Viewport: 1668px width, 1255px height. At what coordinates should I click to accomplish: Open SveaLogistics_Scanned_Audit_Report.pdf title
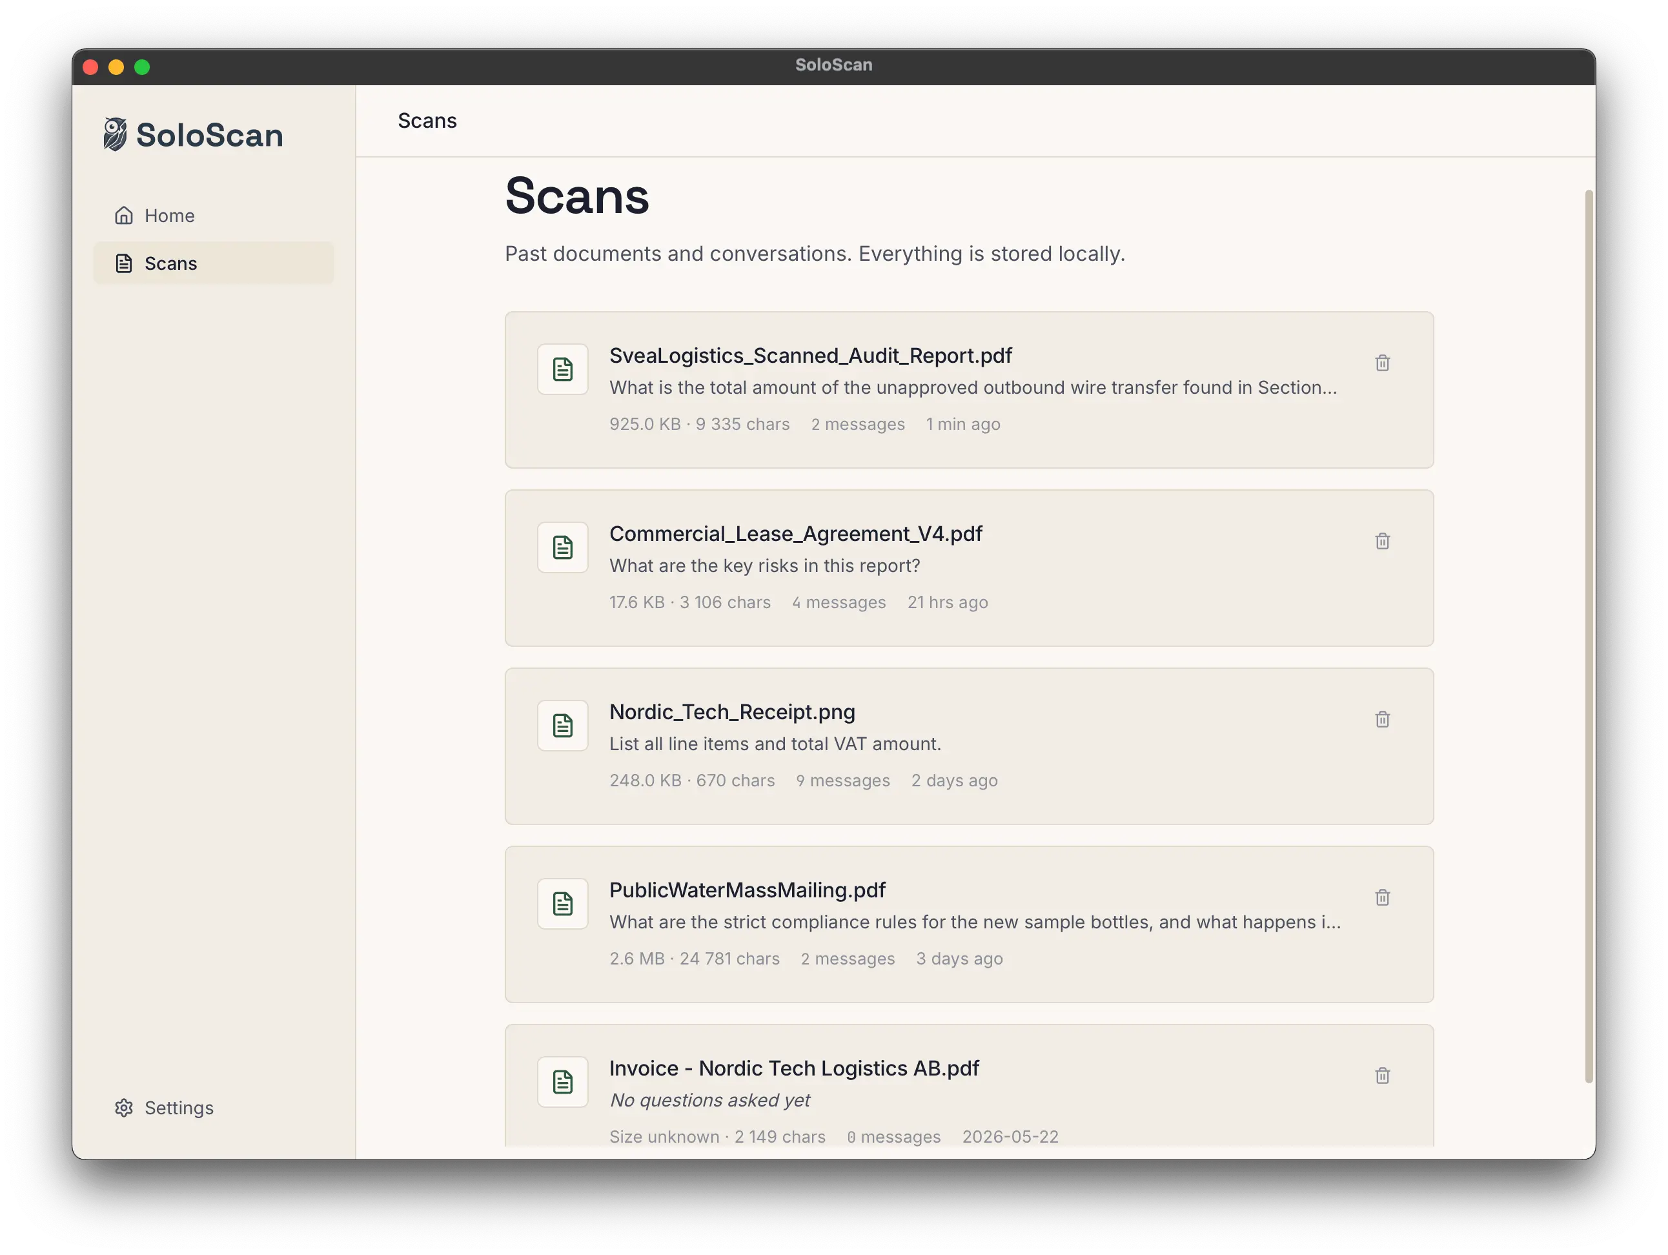coord(810,355)
